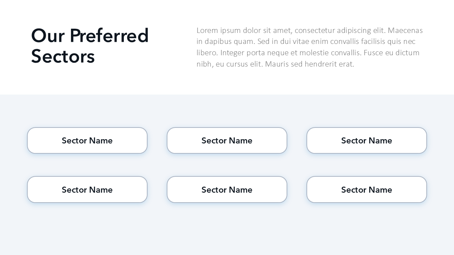The image size is (454, 255).
Task: Click the word "libero" in the paragraph
Action: [x=206, y=53]
